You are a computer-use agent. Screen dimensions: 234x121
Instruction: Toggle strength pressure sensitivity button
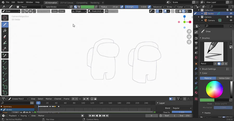[x=149, y=7]
